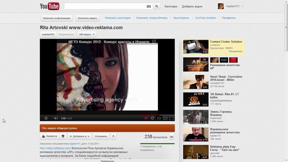This screenshot has width=288, height=162.
Task: Like the video with Нравится button
Action: click(x=49, y=136)
